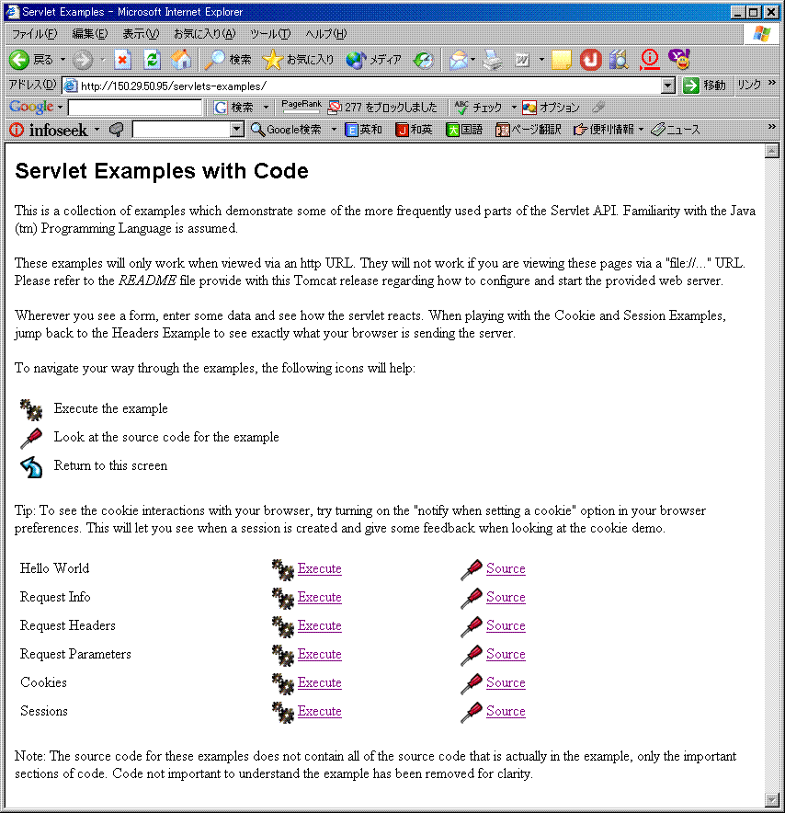Open Favorites (お気に入り) star button
The height and width of the screenshot is (813, 785).
(299, 60)
